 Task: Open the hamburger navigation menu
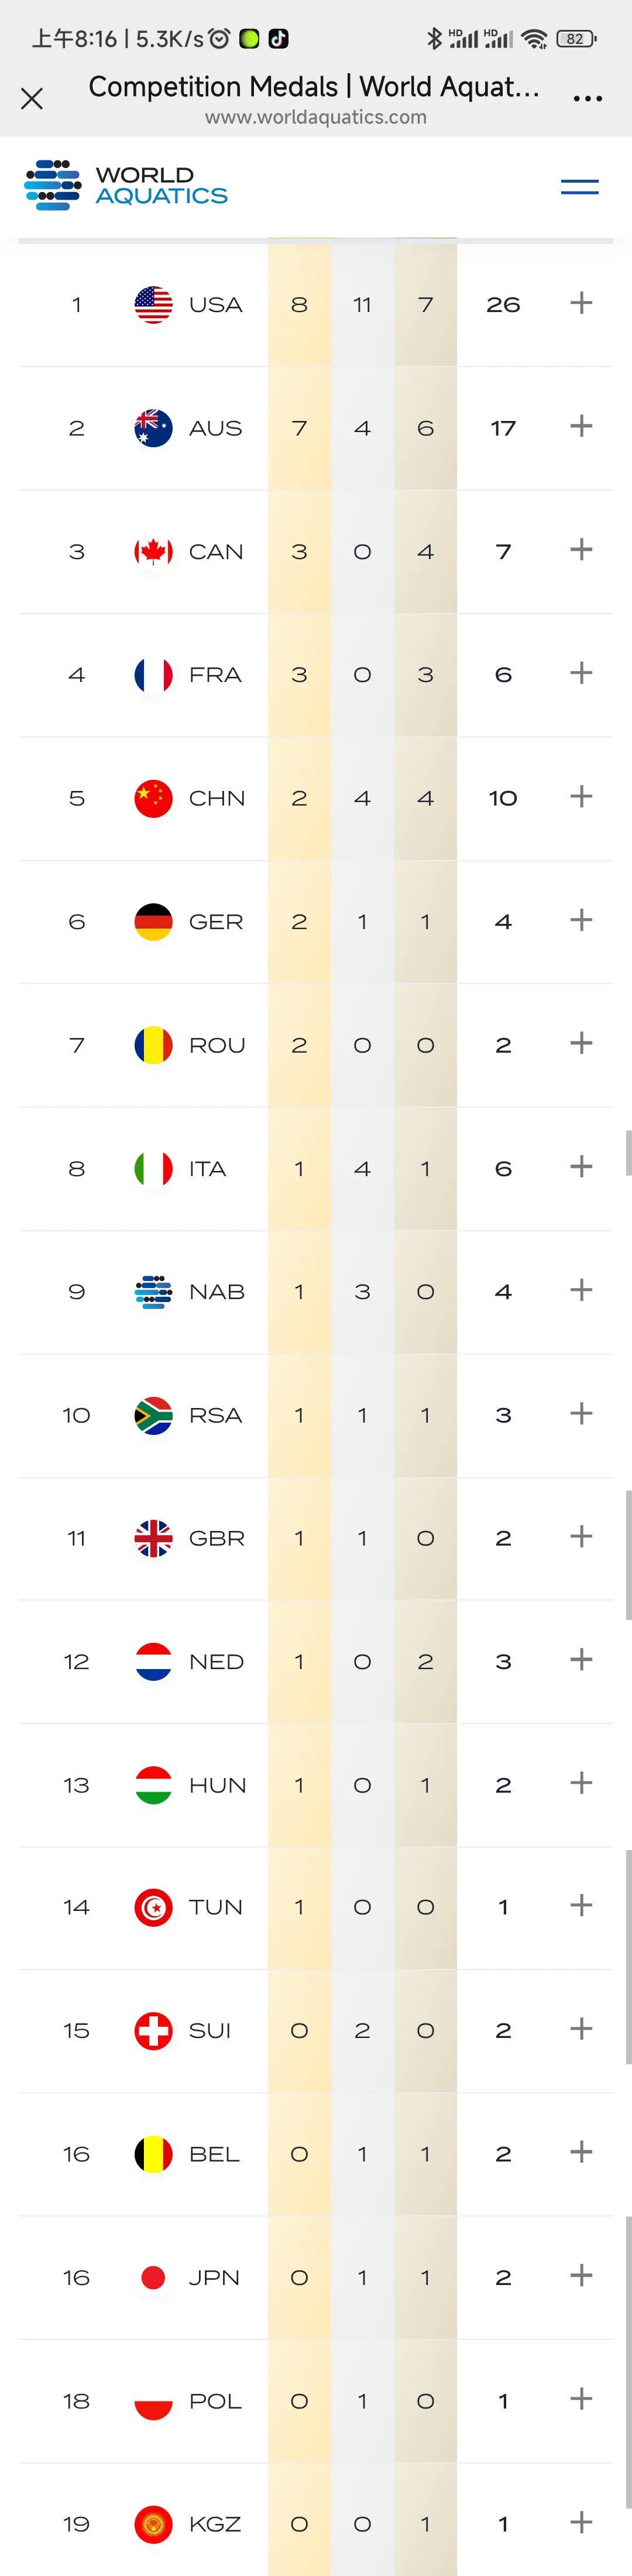coord(579,187)
